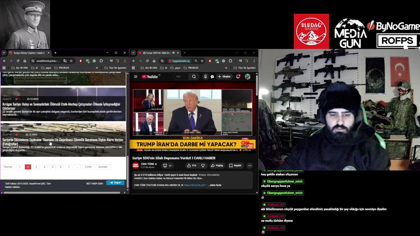Screen dimensions: 420x236
Task: Open the Uçaksavar Füzesinin article headline
Action: (x=63, y=142)
